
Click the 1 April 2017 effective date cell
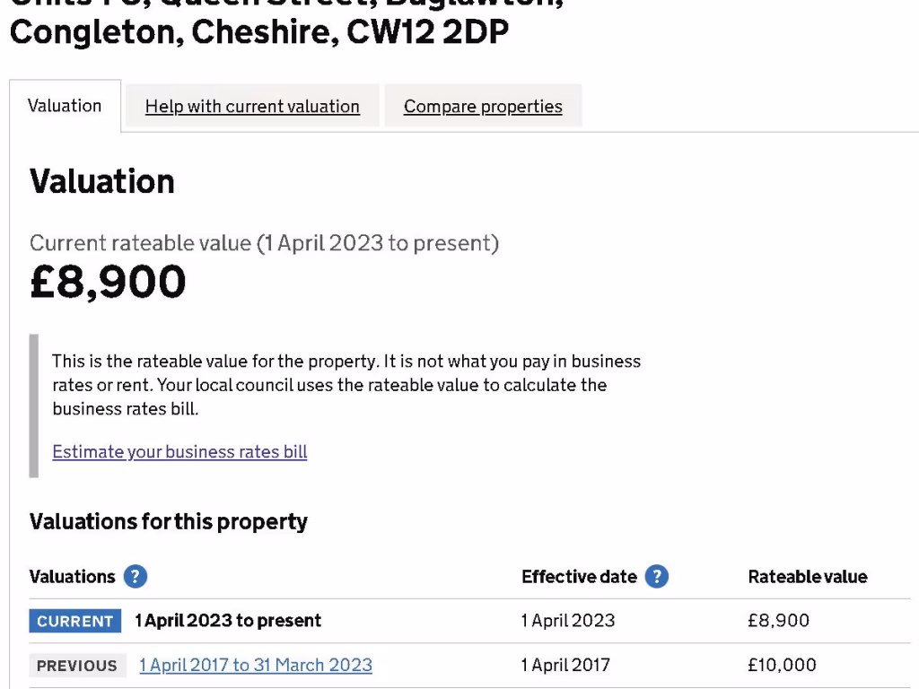pyautogui.click(x=565, y=666)
